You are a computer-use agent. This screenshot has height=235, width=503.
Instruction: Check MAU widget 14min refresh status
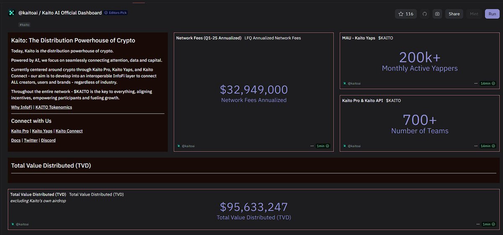pos(487,83)
